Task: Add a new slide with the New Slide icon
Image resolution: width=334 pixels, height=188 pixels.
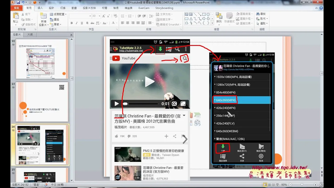Action: click(x=43, y=16)
